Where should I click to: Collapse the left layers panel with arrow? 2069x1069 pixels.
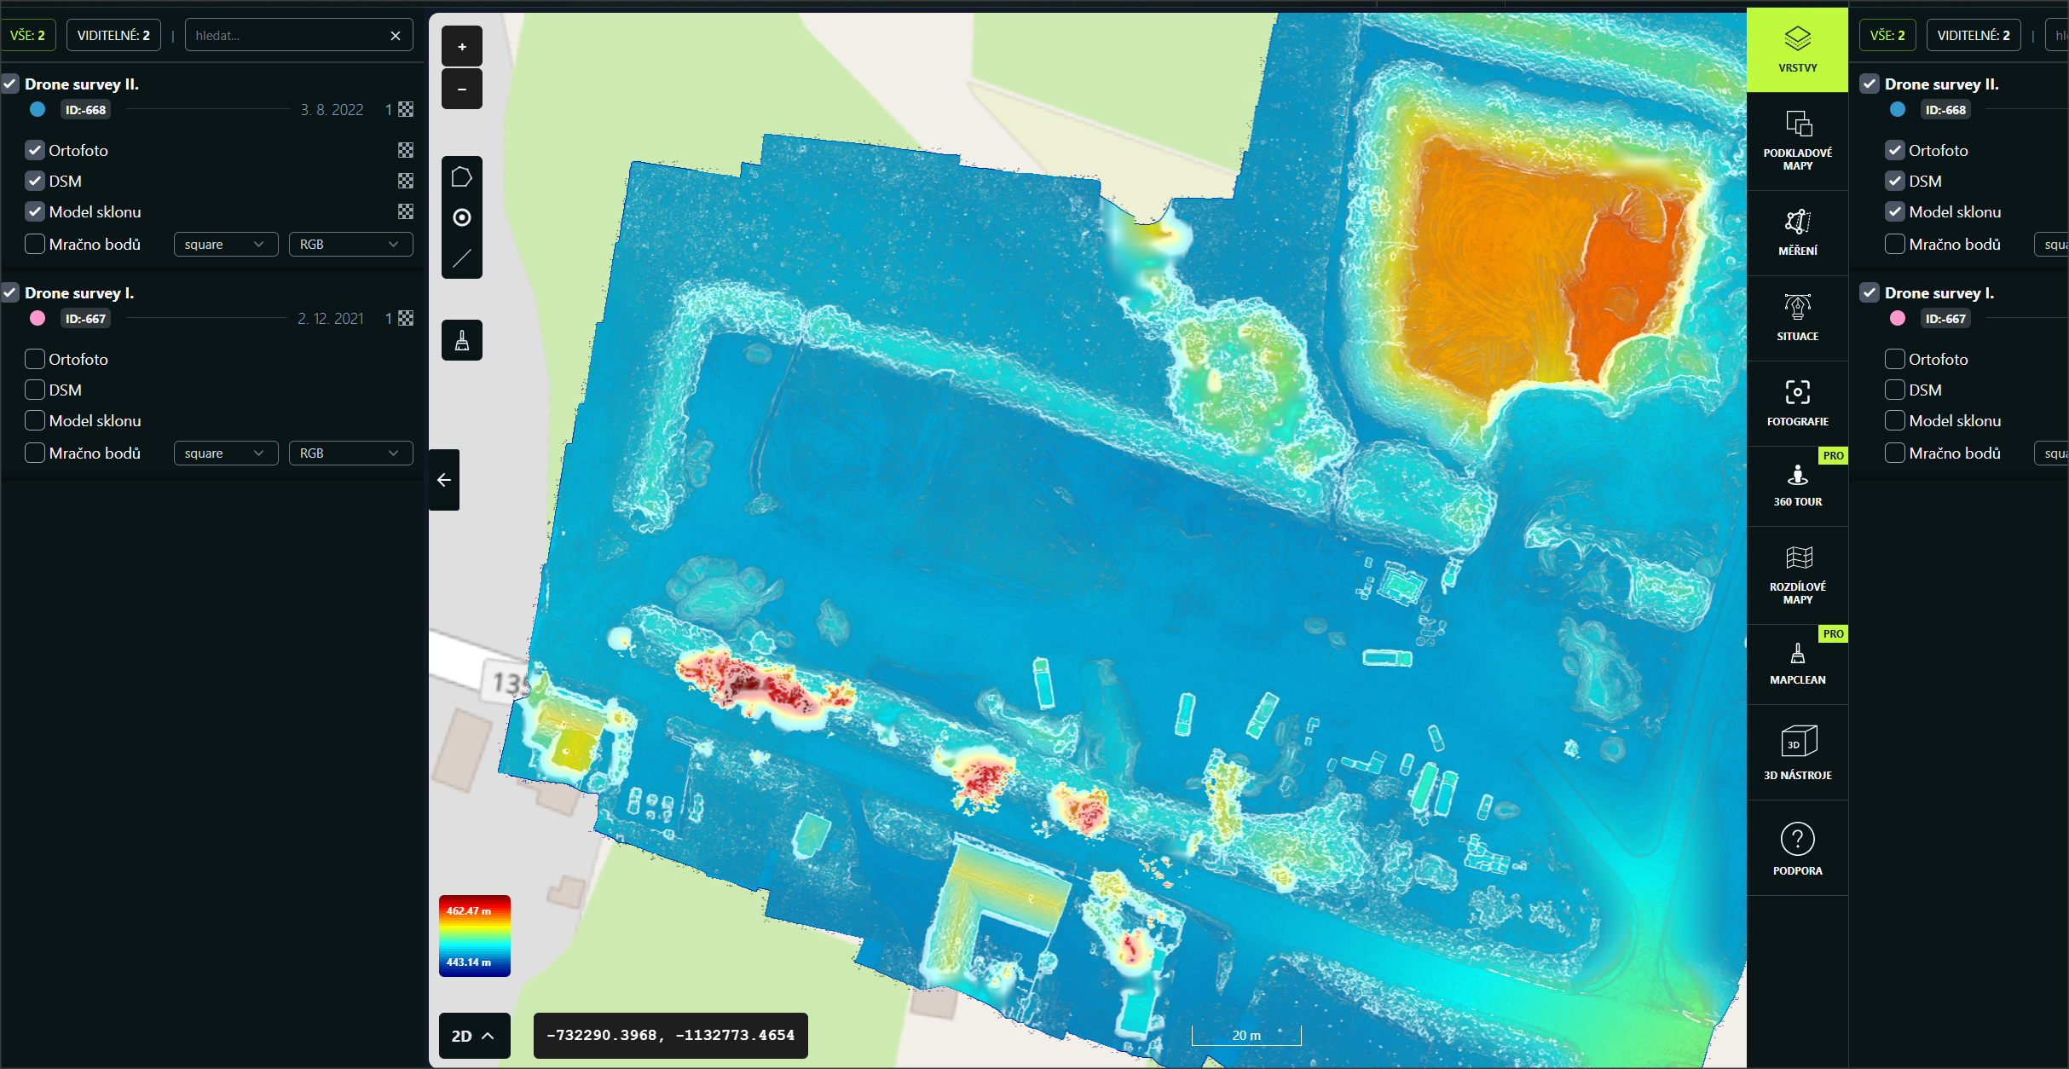click(444, 480)
